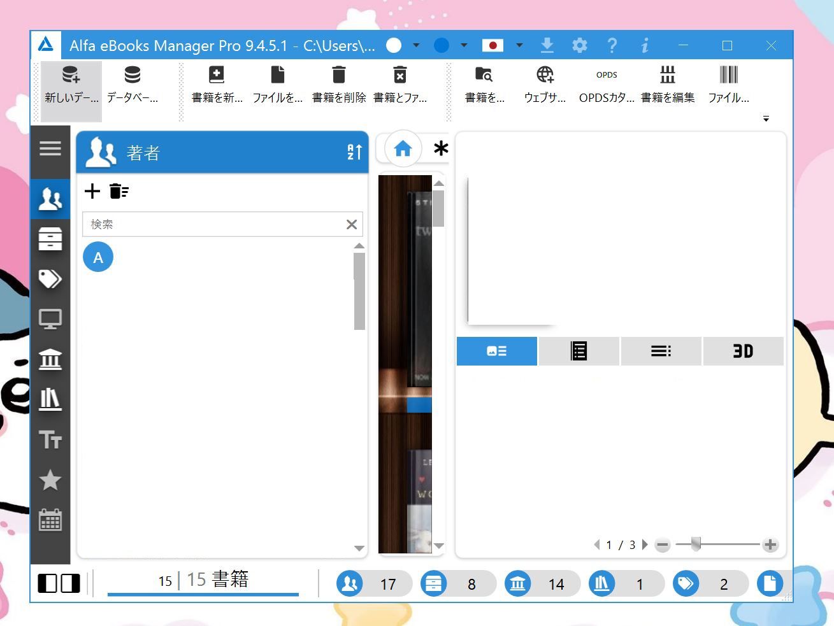
Task: Open the book editor (書籍を編集)
Action: 667,85
